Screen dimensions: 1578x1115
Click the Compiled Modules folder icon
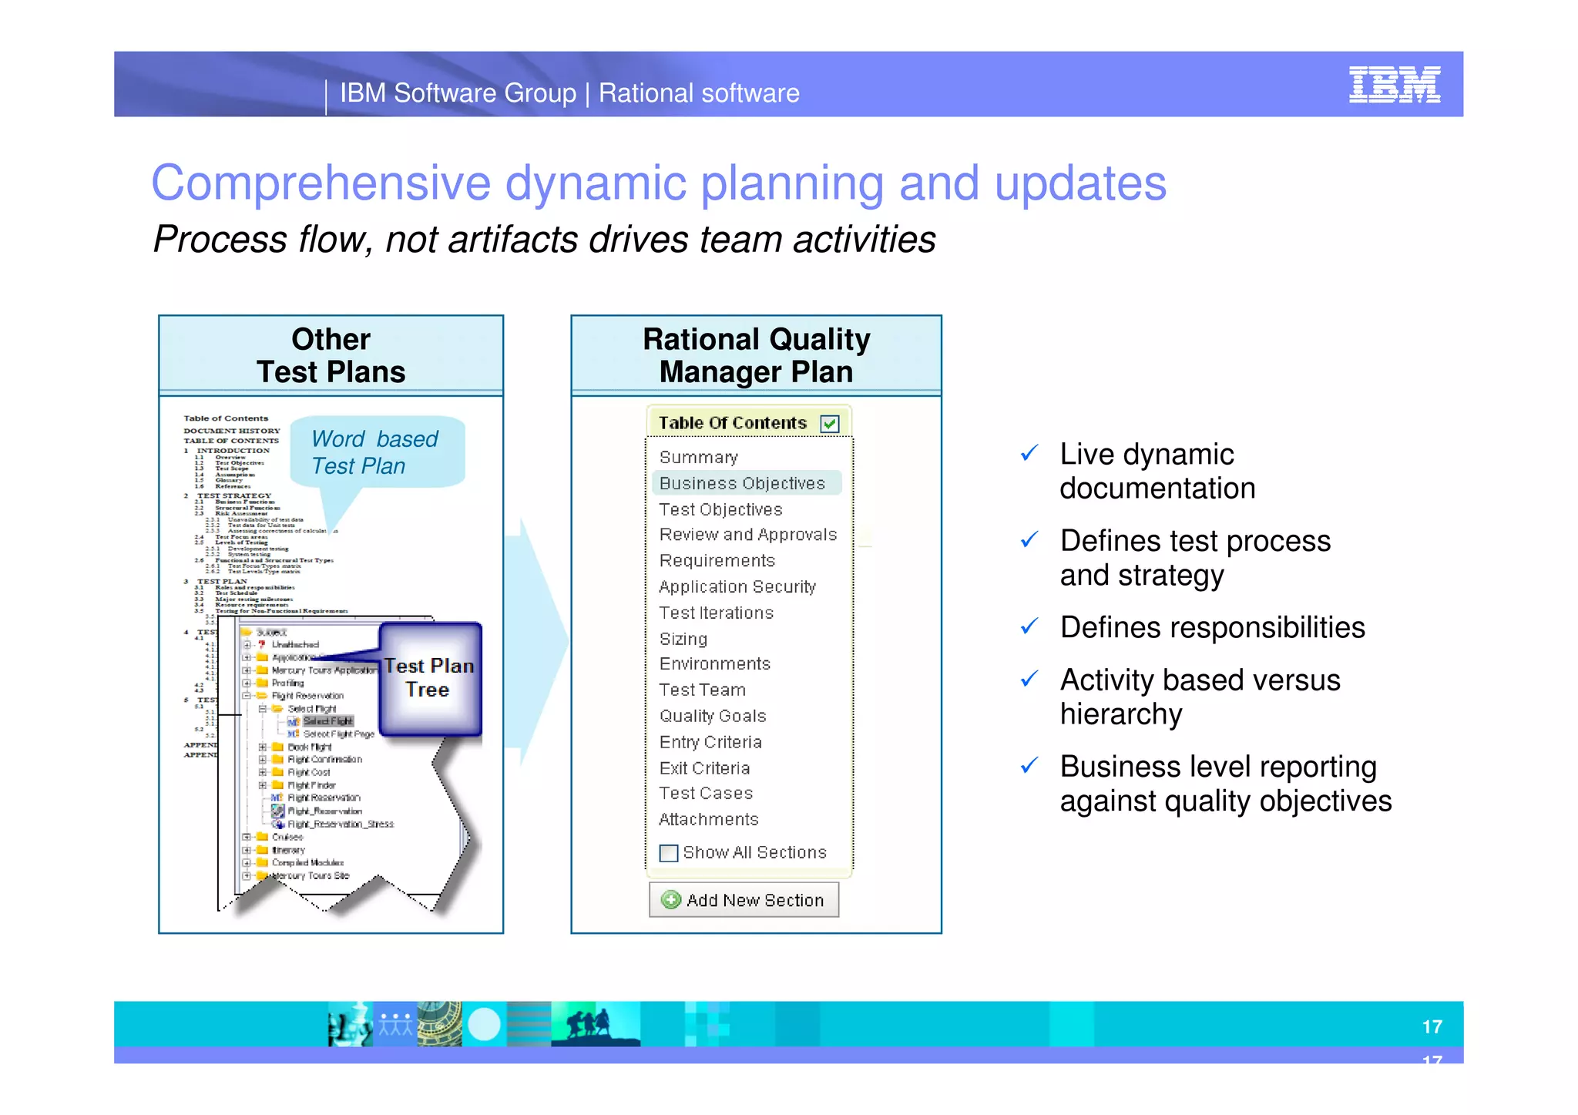click(x=262, y=862)
